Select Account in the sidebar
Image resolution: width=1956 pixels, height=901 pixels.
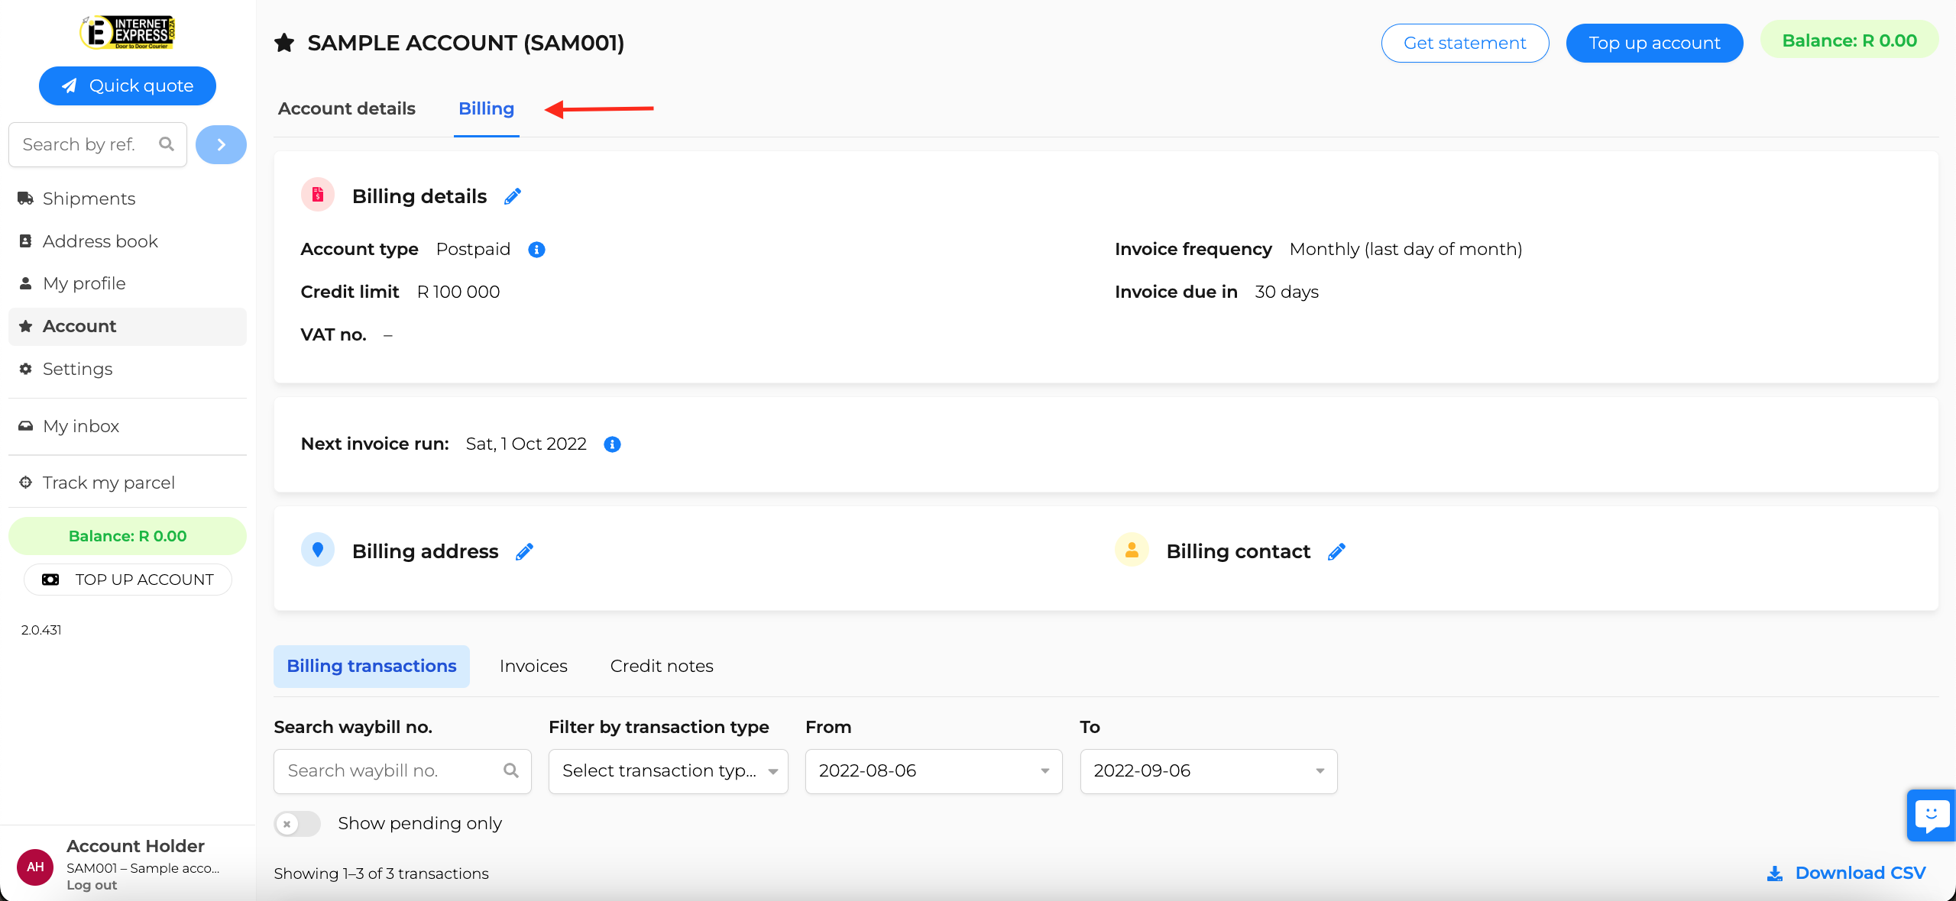pos(127,327)
